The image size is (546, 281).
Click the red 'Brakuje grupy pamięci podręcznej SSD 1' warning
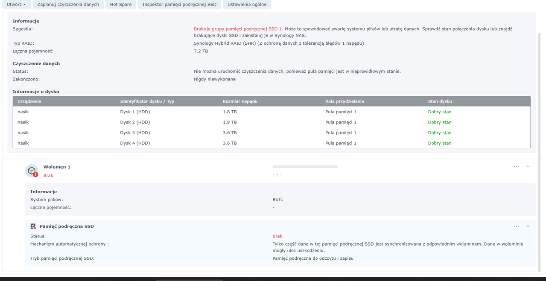[x=238, y=29]
